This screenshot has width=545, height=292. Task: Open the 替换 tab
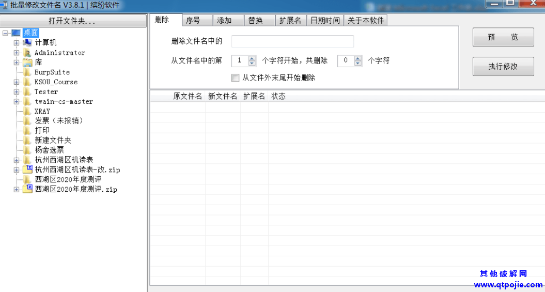pos(260,21)
